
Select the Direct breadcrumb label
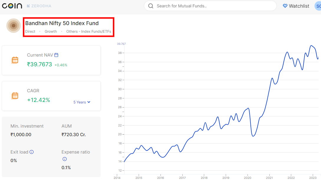(x=30, y=31)
